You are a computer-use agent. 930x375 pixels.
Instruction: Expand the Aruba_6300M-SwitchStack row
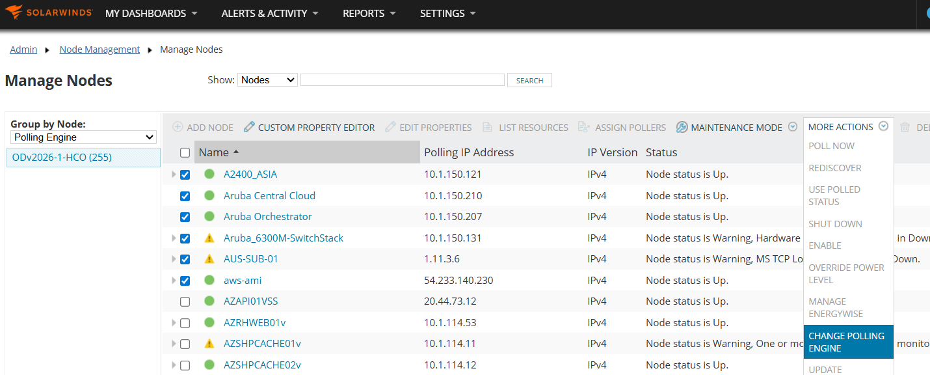[174, 238]
